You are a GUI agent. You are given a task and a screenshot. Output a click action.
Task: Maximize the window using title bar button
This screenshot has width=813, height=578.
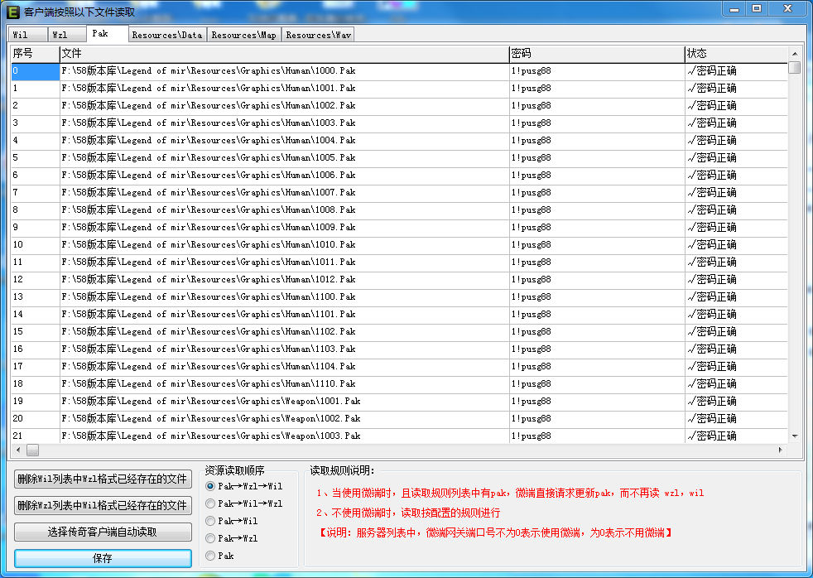click(756, 8)
